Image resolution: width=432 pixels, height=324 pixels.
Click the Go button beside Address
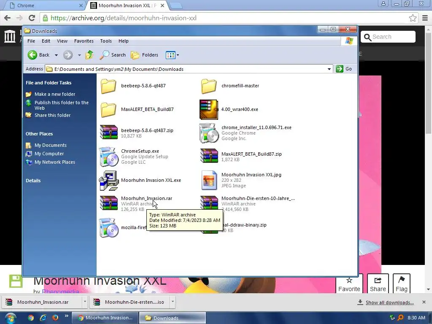tap(344, 69)
